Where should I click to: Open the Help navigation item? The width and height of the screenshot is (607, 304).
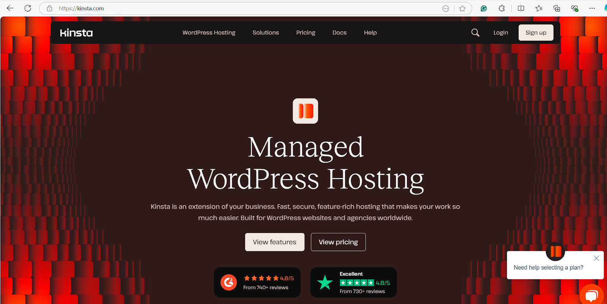click(x=370, y=33)
